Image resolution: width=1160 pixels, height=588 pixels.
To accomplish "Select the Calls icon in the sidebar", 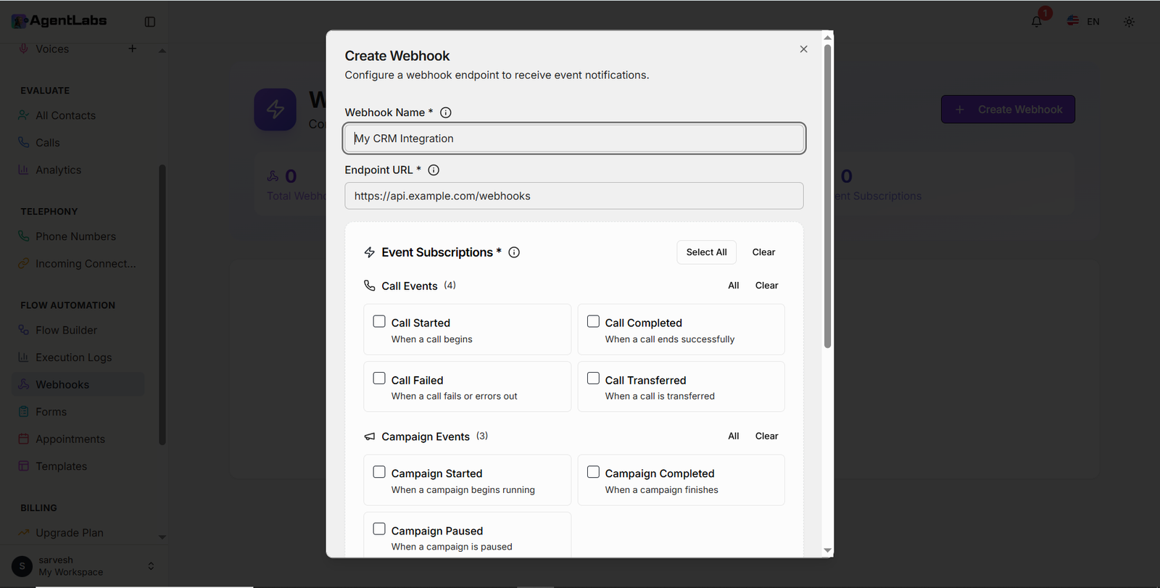I will coord(24,142).
